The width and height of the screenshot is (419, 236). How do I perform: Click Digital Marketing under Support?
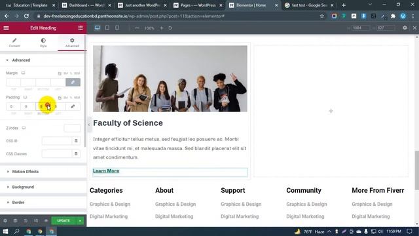(240, 216)
